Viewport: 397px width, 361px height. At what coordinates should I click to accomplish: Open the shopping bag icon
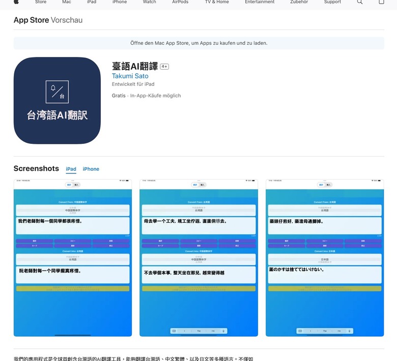(381, 2)
